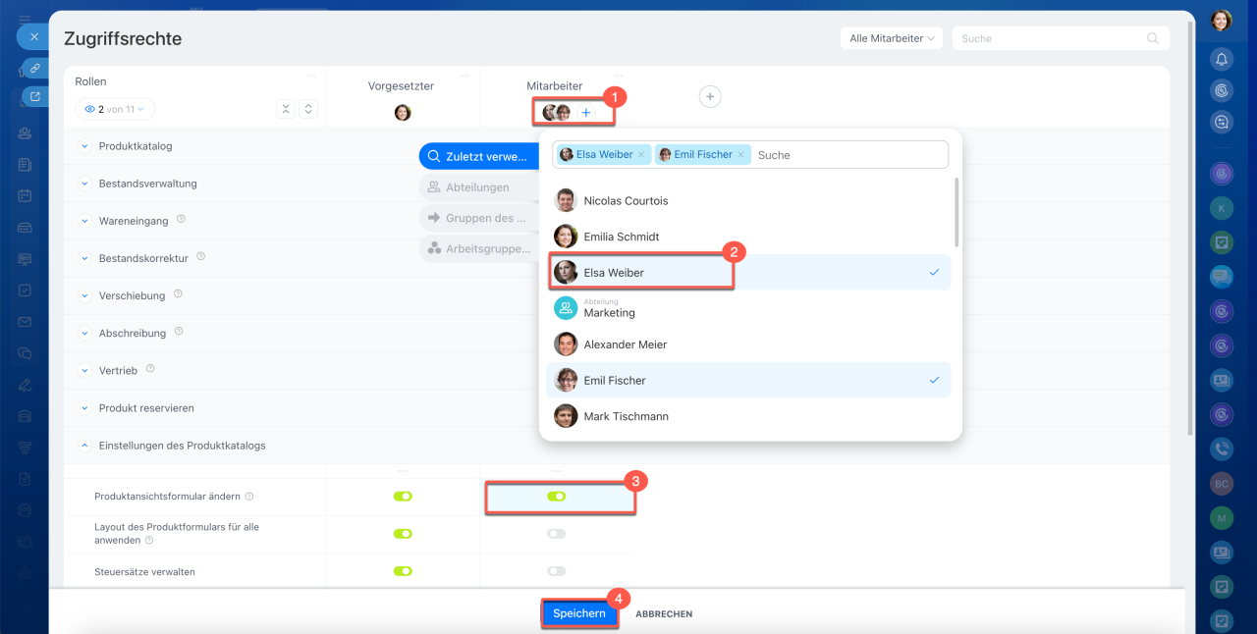Switch to the Abteilungen tab
1257x634 pixels.
click(x=478, y=187)
